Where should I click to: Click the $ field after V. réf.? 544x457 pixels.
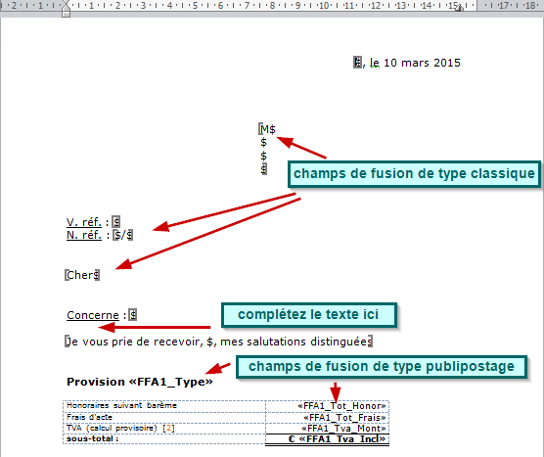116,222
